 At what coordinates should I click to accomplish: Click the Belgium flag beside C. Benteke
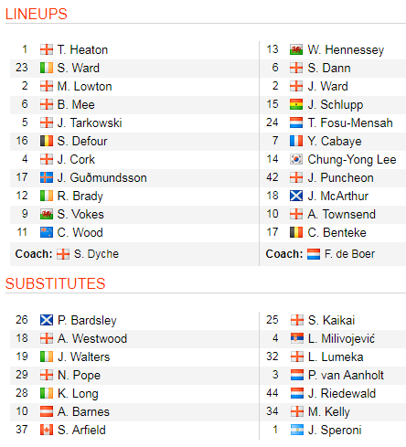tap(296, 232)
